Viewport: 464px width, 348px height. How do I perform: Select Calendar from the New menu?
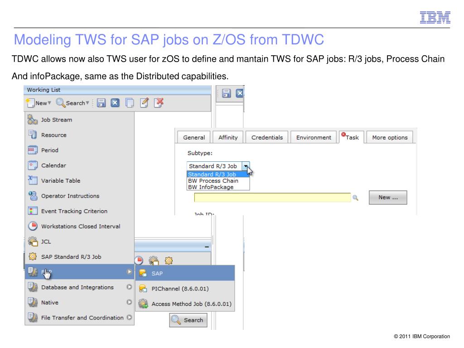79,165
